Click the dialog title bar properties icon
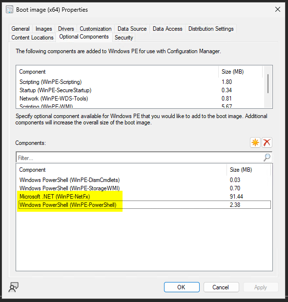 (9, 9)
